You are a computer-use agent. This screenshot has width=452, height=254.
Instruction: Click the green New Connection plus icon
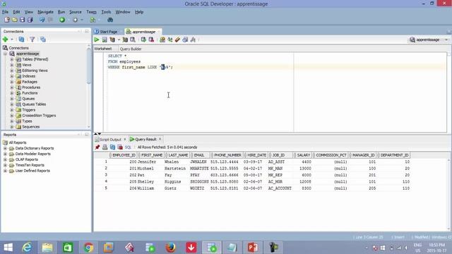pos(5,40)
